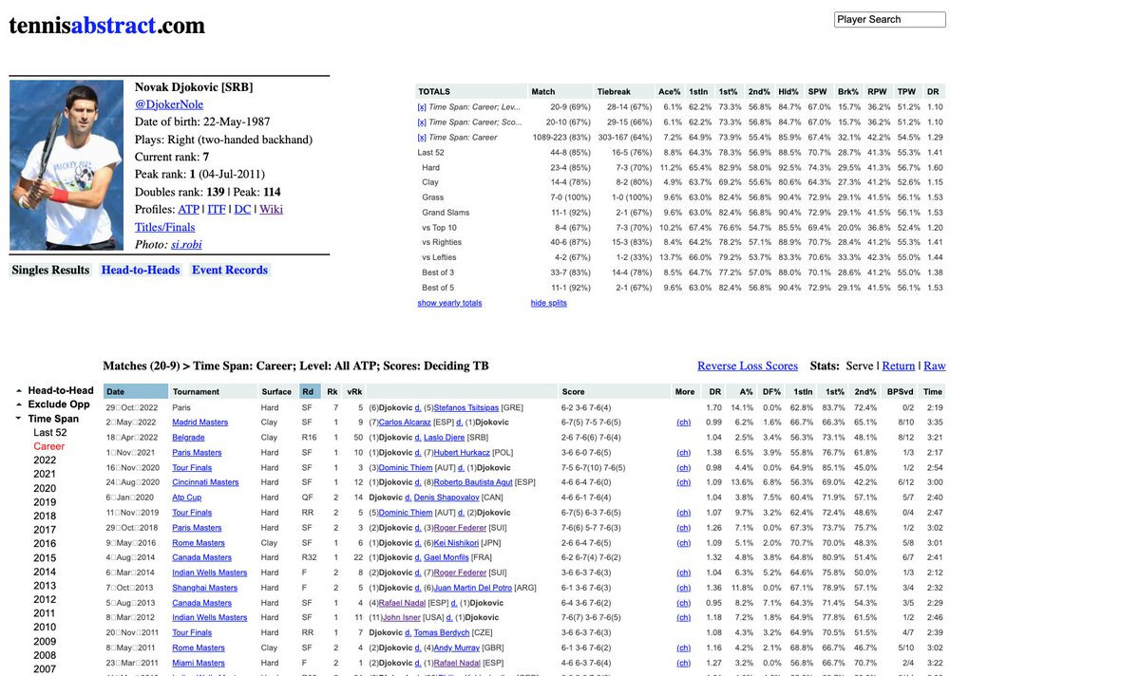
Task: Click the 'vs Lefties' totals row label
Action: [x=440, y=257]
